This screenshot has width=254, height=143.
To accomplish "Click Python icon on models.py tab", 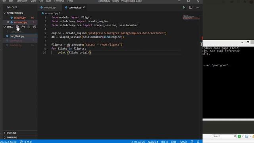I will [x=42, y=8].
